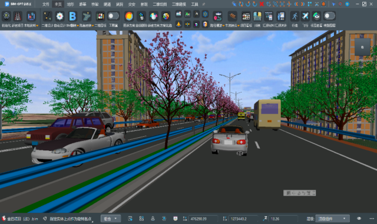The width and height of the screenshot is (377, 224).
Task: Click the Z elevation field 13.26
Action: pos(283,219)
